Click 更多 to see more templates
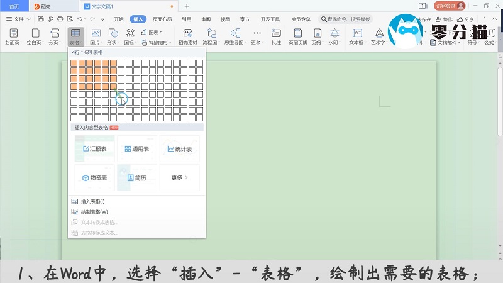503x283 pixels. click(179, 178)
